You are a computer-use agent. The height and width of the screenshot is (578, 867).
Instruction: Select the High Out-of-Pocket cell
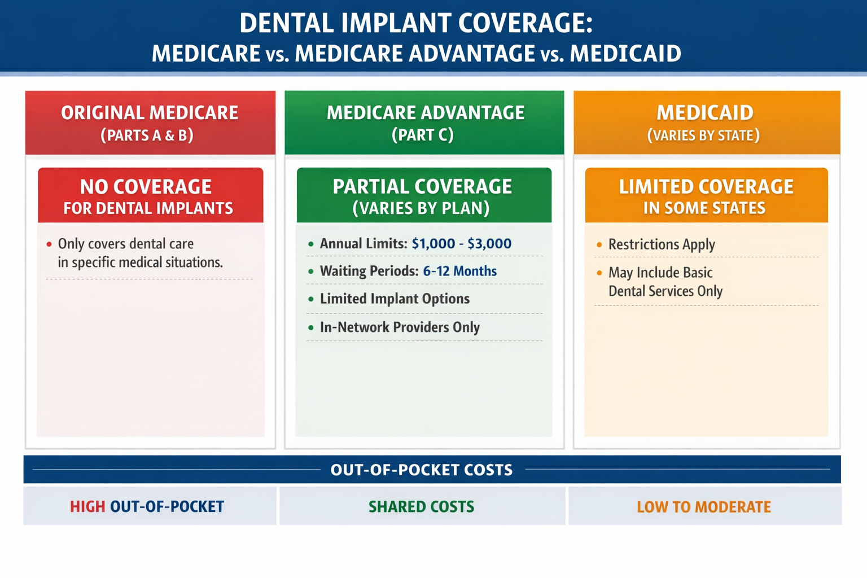pos(148,507)
